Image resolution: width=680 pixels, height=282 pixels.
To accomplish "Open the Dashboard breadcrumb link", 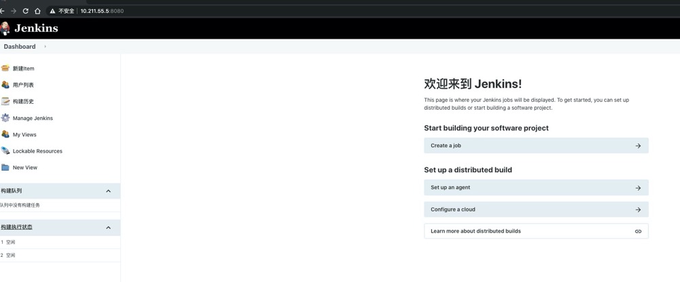I will (x=20, y=47).
